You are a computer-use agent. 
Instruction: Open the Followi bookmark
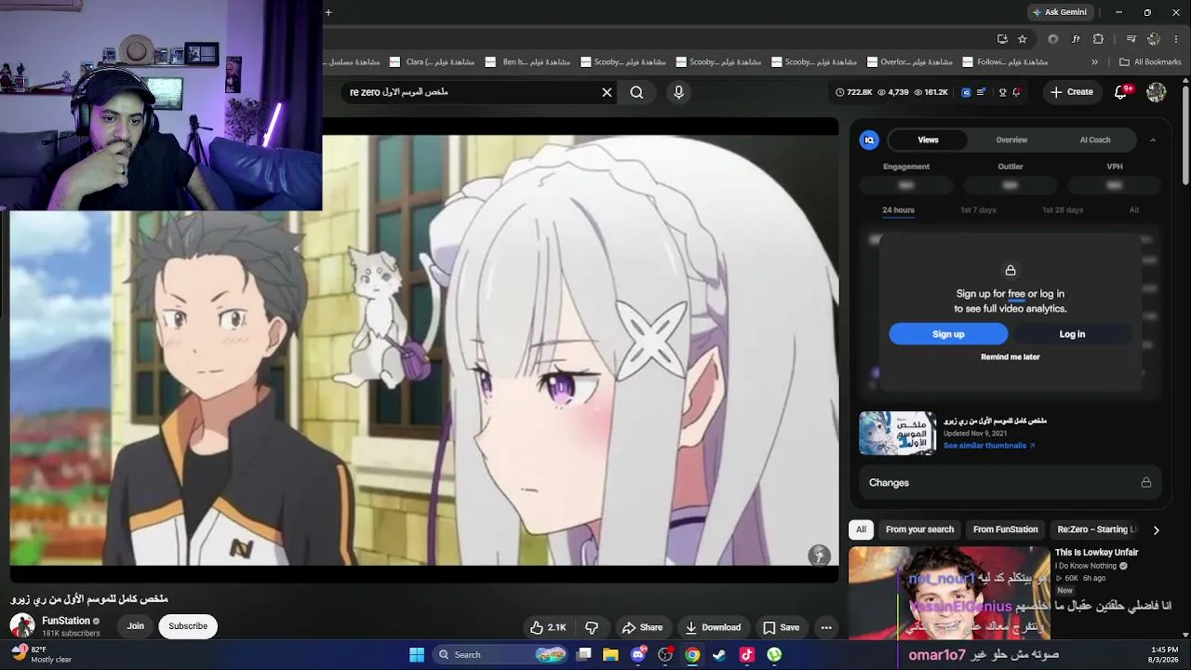(1006, 62)
